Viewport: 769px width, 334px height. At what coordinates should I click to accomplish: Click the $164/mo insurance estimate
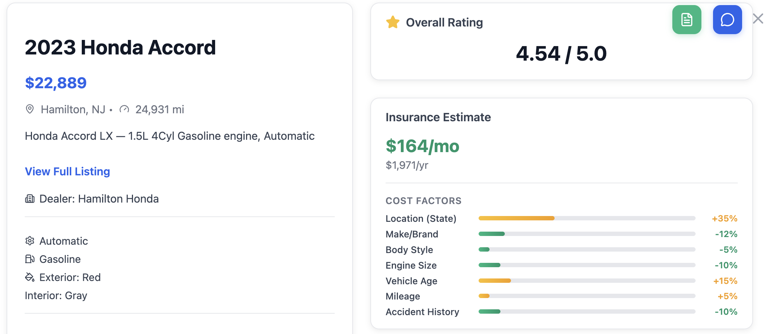pos(422,146)
